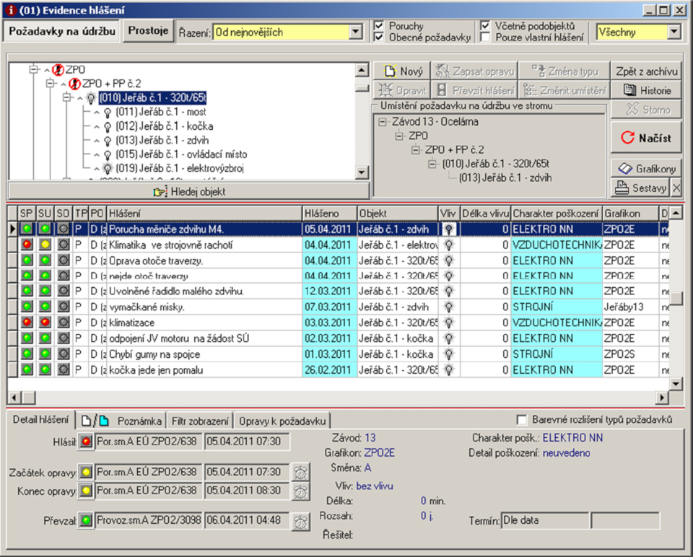Click the white document icon in Poznámka tab

[x=86, y=421]
